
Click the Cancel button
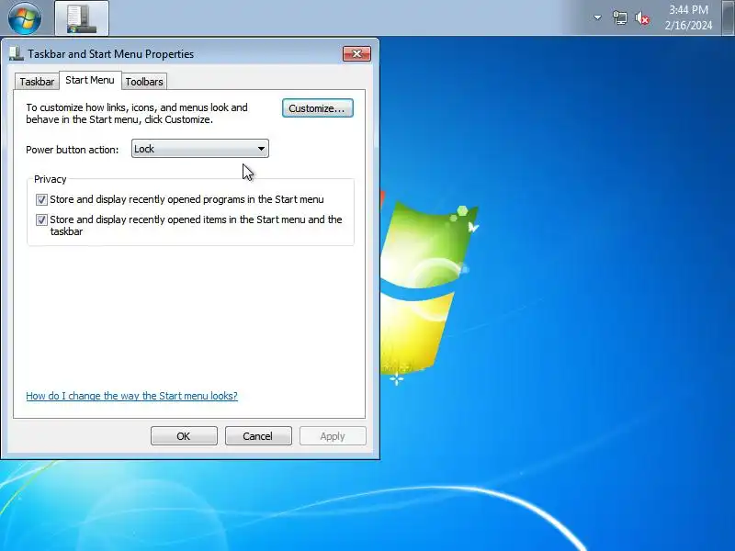tap(258, 436)
